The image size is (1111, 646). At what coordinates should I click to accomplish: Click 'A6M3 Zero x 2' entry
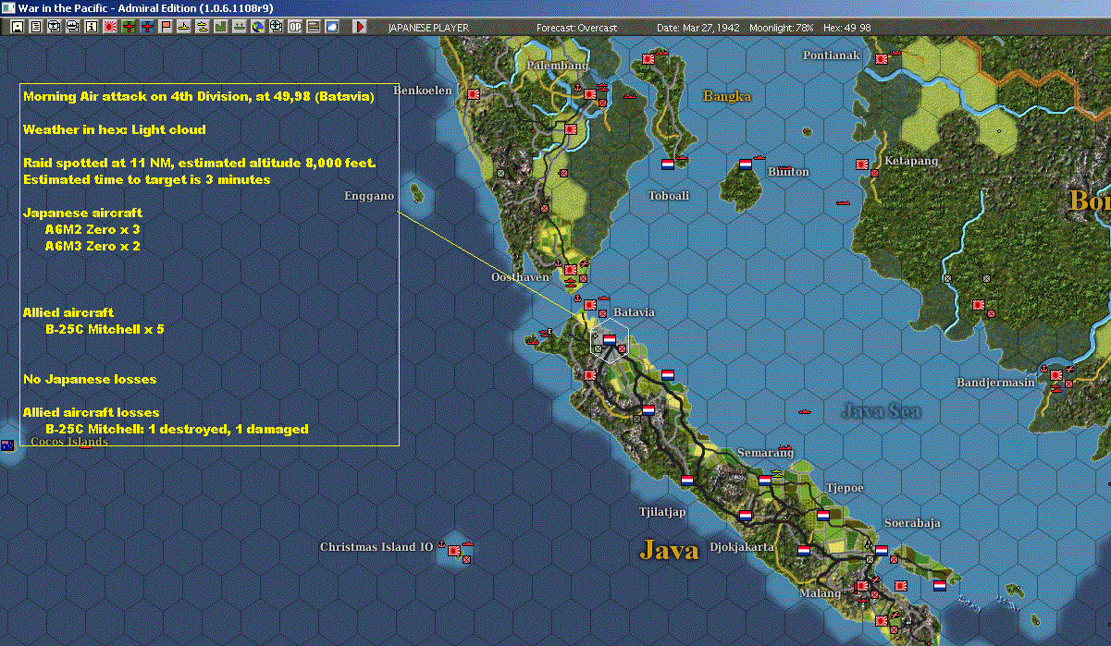tap(93, 246)
